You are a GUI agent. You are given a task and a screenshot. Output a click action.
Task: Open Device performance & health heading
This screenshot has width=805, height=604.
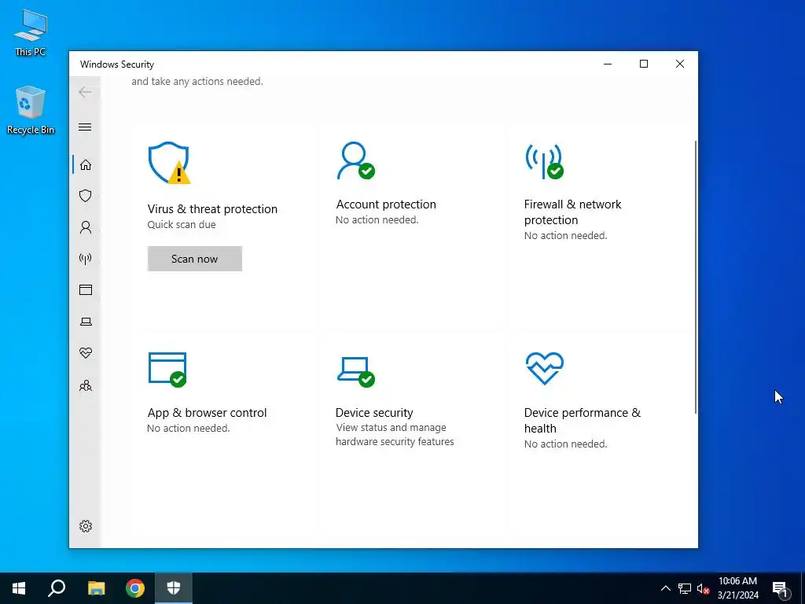pos(583,421)
